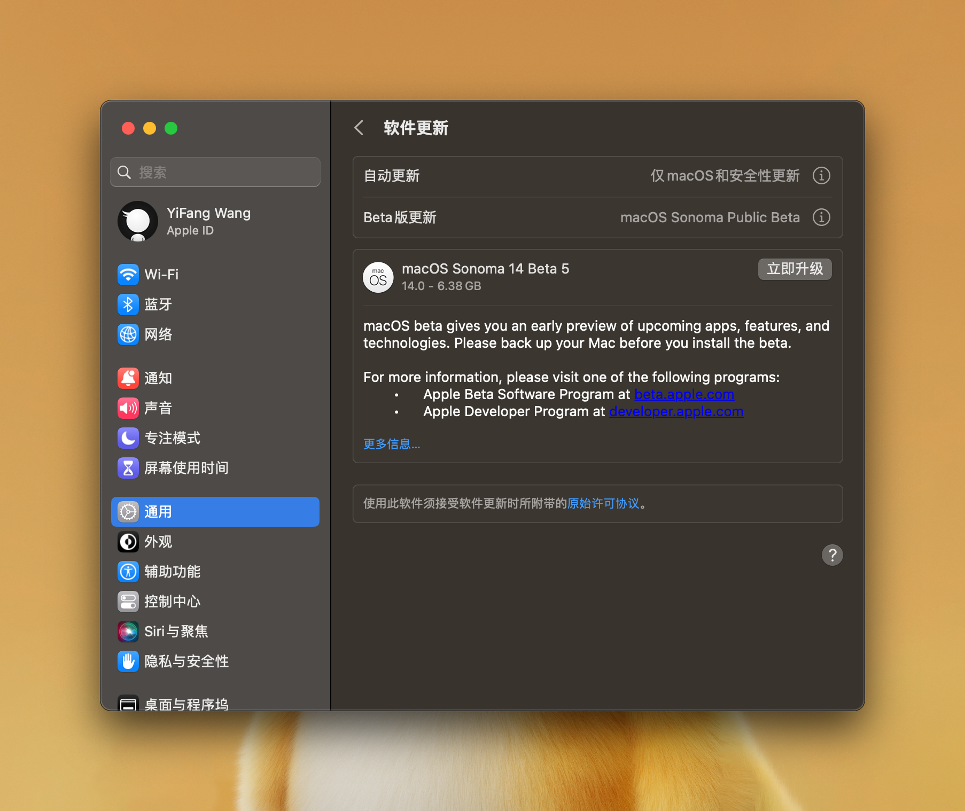Click the macOS Sonoma 14 Beta 5 title
The width and height of the screenshot is (965, 811).
coord(486,269)
